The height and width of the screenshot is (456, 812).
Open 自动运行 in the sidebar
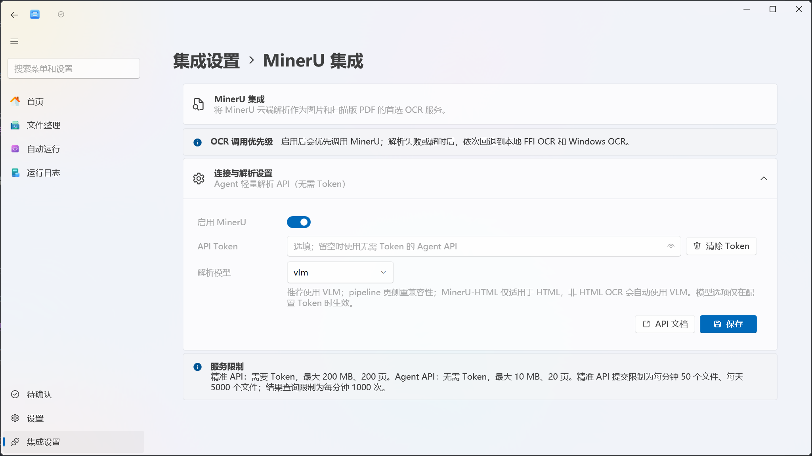tap(74, 149)
